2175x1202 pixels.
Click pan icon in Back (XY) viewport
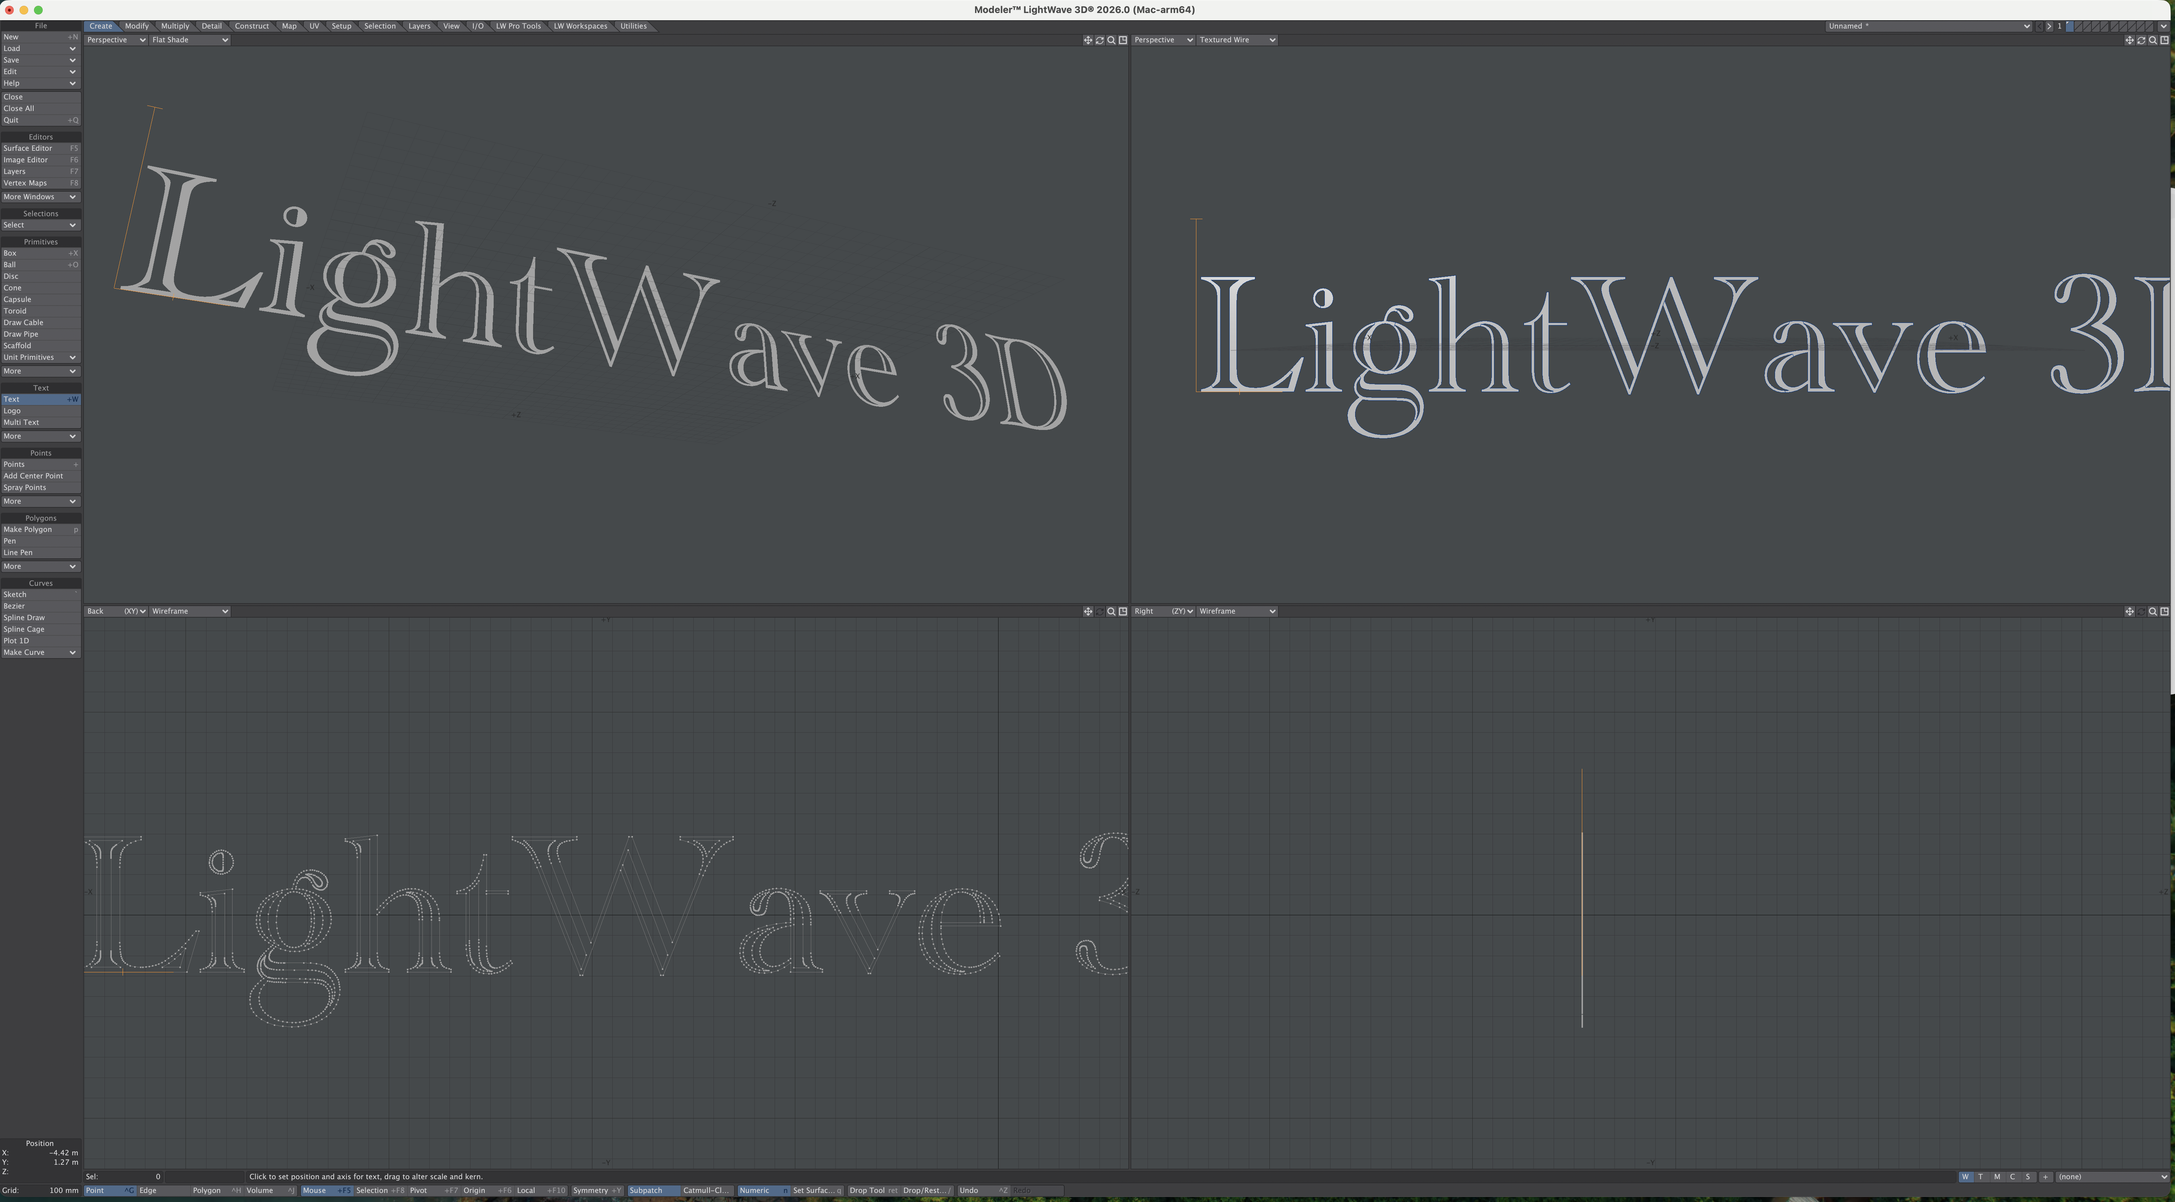(x=1087, y=611)
